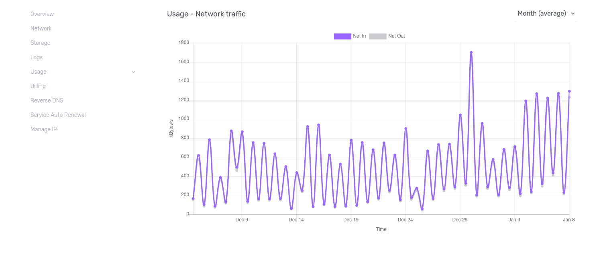Toggle the Net In legend series

click(359, 36)
